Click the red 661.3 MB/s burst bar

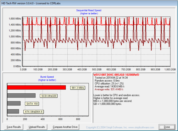click(37, 87)
